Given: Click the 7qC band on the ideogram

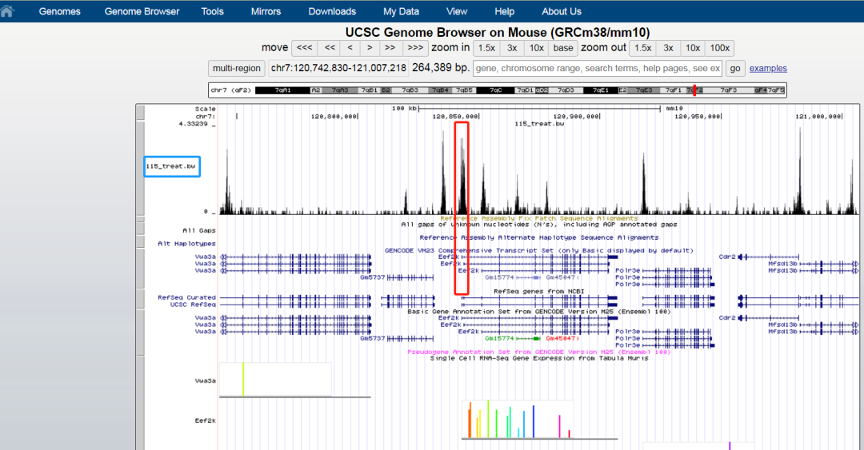Looking at the screenshot, I should coord(497,90).
